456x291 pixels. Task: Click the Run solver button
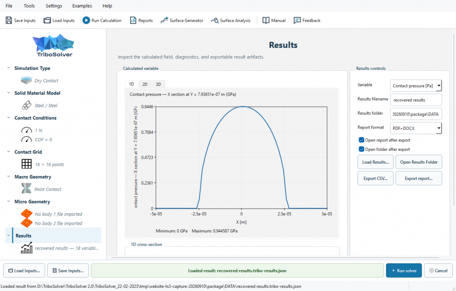coord(403,271)
